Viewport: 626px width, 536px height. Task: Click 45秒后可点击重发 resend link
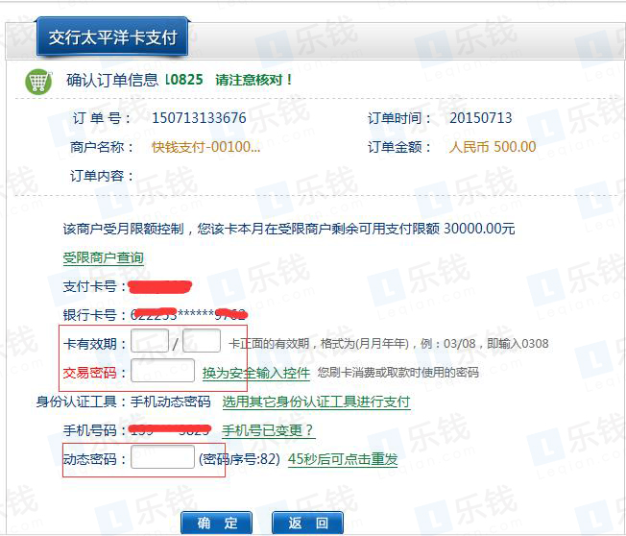point(343,459)
